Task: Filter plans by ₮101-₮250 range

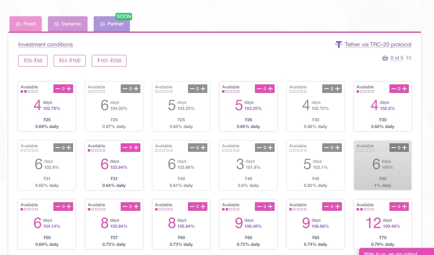Action: pos(109,61)
